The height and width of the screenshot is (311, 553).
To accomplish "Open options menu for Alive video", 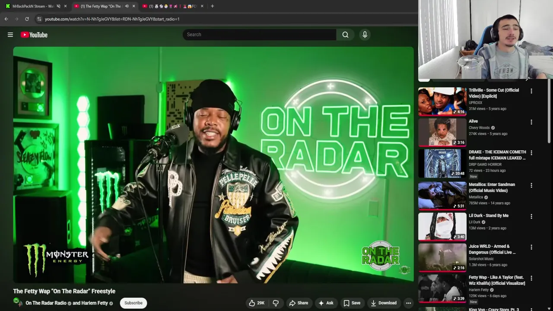I will pos(531,122).
